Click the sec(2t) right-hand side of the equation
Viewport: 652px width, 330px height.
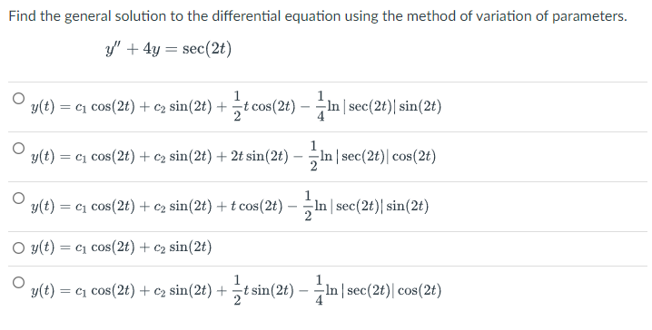207,49
